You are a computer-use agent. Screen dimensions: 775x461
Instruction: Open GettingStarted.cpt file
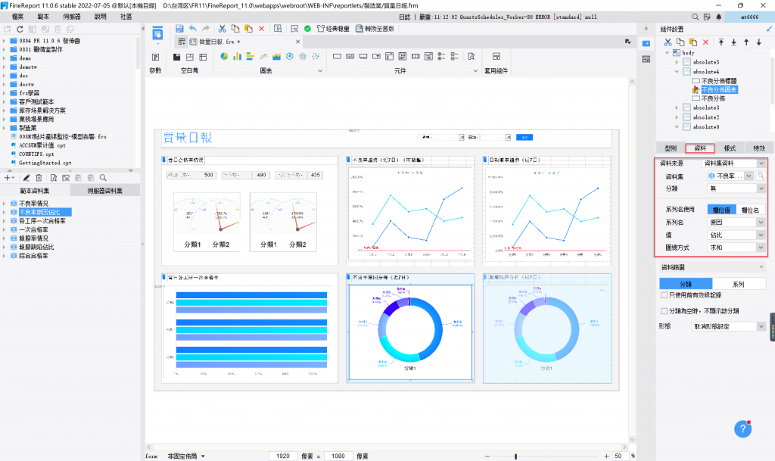[x=45, y=163]
